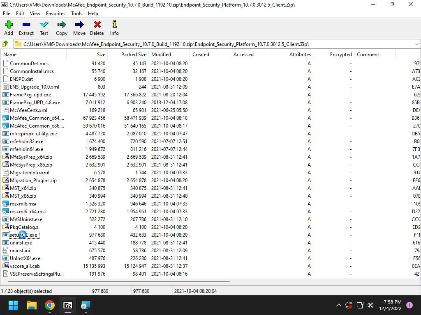The image size is (421, 315).
Task: Select the CommonDet.mcs file icon
Action: [x=5, y=64]
